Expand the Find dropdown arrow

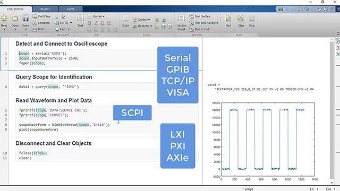69,29
